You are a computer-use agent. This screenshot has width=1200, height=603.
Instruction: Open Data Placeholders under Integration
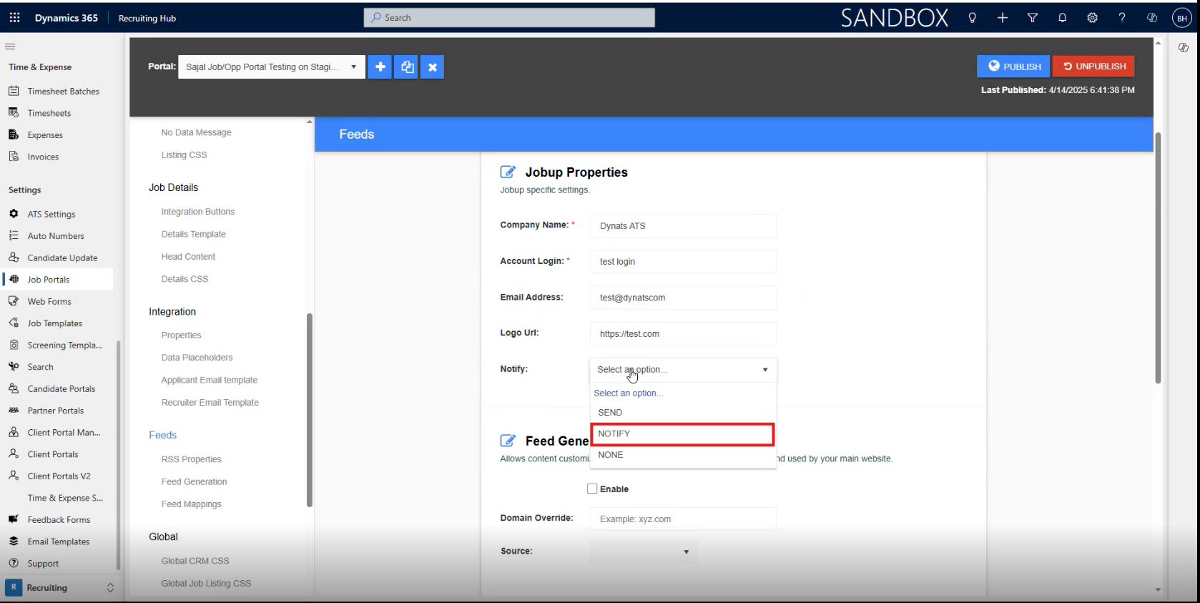click(197, 358)
